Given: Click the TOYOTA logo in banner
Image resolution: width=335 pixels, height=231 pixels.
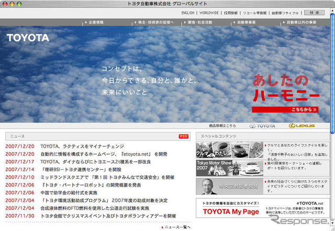Looking at the screenshot, I should (x=28, y=38).
